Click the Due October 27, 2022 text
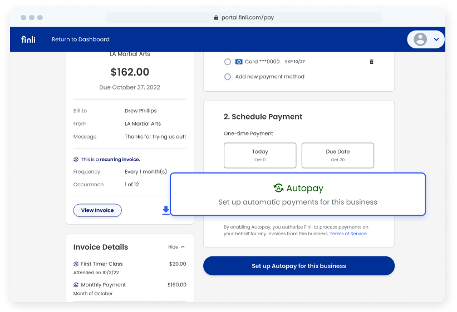 pyautogui.click(x=130, y=87)
